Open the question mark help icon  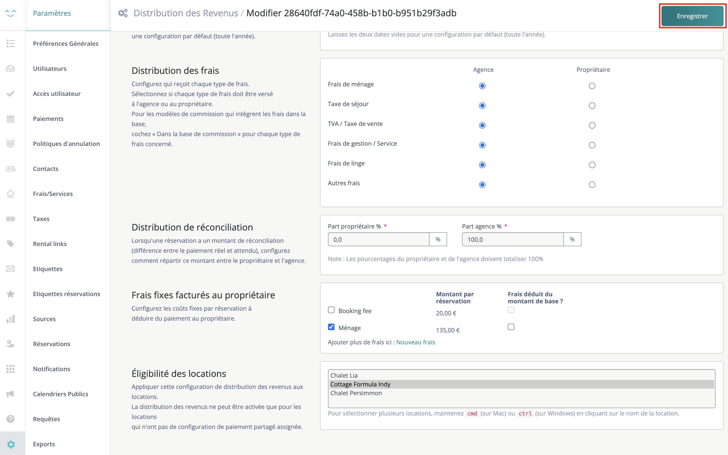[11, 419]
